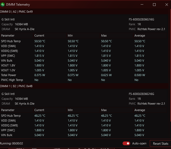
Task: Click the 50.50 °C current temp value
Action: [40, 41]
